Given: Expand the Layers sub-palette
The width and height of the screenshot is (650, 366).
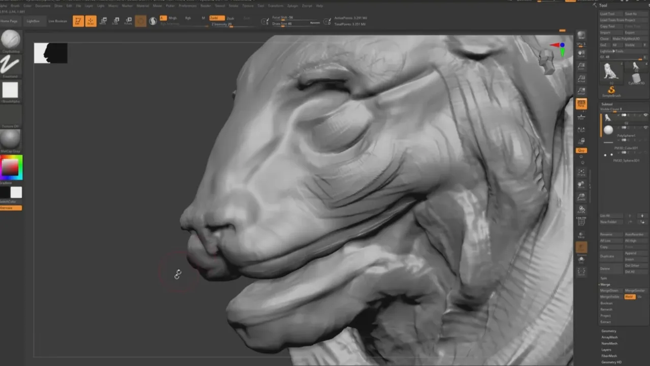Looking at the screenshot, I should pyautogui.click(x=606, y=350).
